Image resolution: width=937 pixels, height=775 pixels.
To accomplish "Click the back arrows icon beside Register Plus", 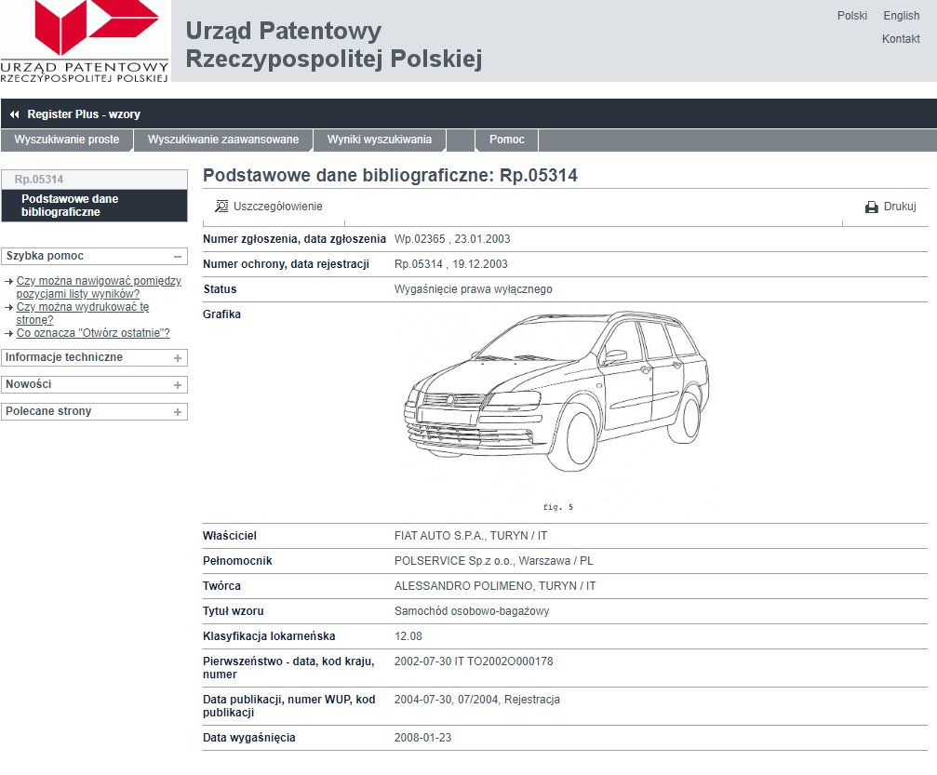I will click(x=14, y=114).
